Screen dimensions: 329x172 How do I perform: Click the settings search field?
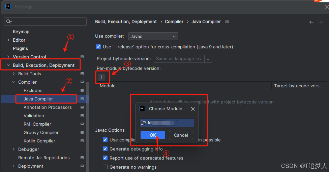coord(45,21)
